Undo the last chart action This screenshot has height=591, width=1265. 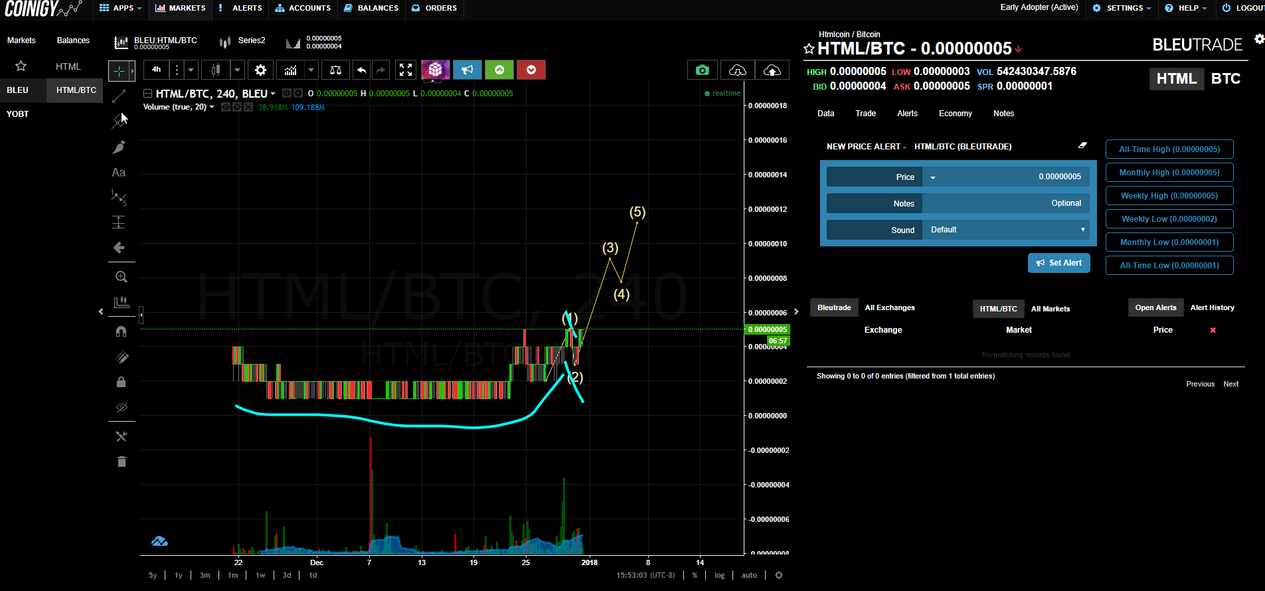tap(361, 70)
